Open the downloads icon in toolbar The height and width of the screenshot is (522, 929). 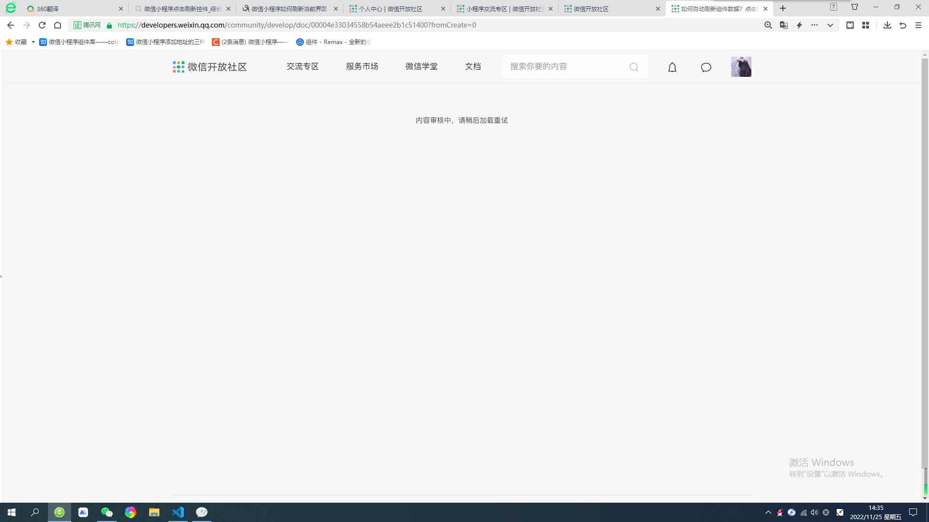pos(887,25)
